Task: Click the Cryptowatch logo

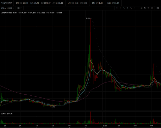Action: [x=7, y=3]
